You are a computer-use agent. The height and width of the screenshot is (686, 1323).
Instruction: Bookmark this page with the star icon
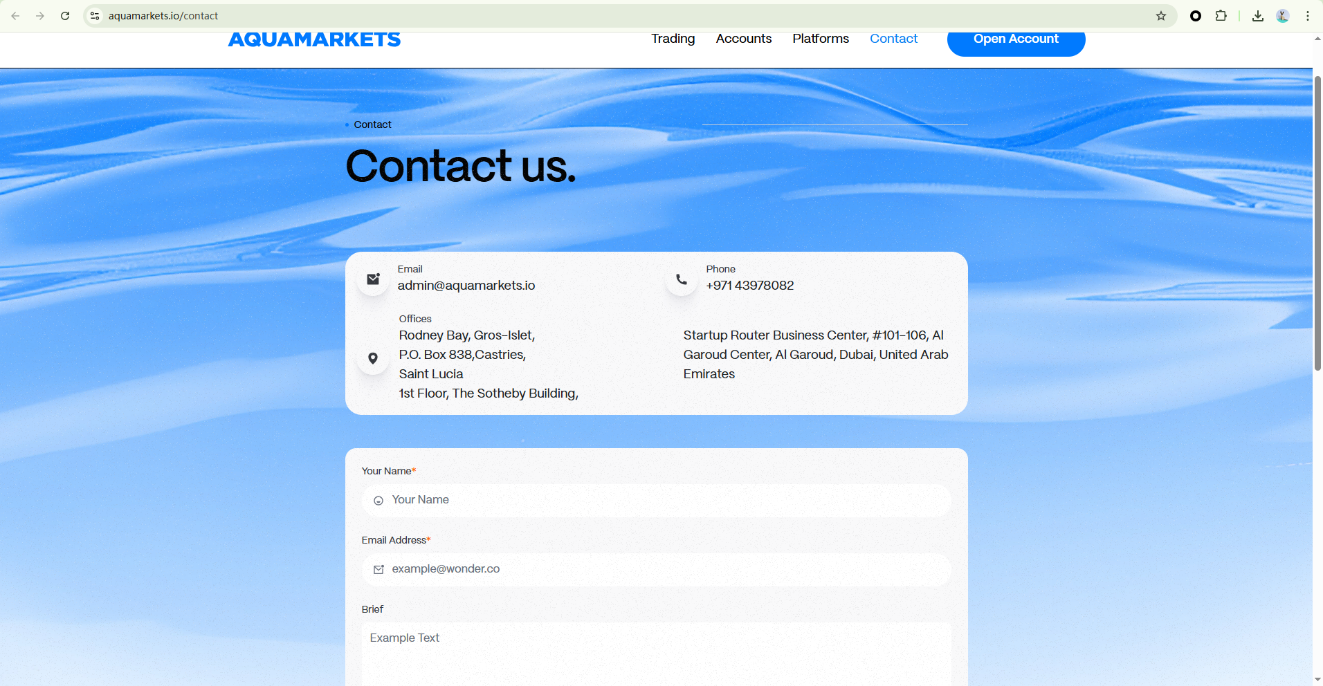(1161, 16)
